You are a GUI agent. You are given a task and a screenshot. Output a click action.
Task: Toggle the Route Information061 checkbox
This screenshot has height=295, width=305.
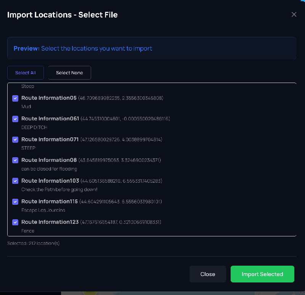pos(15,119)
